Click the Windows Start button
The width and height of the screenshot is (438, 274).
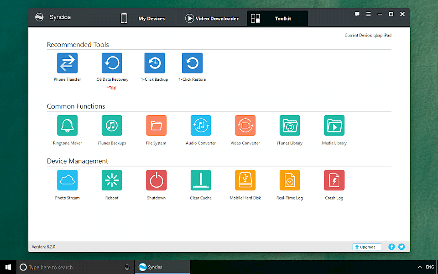point(8,267)
